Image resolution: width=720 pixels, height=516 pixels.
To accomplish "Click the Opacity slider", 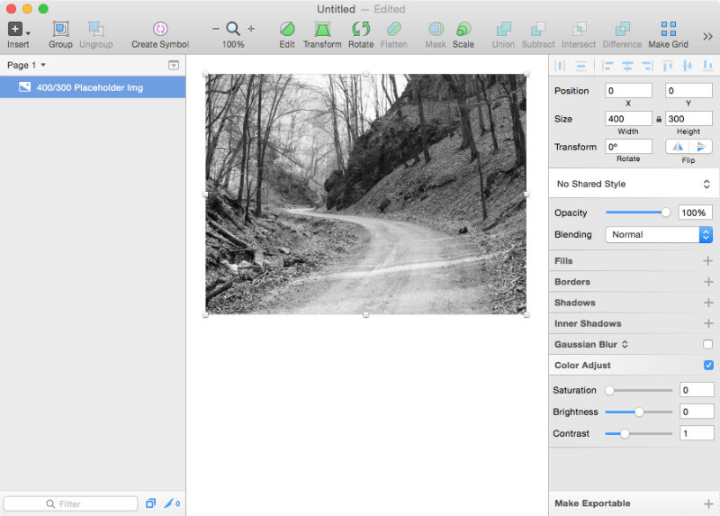I will 636,213.
